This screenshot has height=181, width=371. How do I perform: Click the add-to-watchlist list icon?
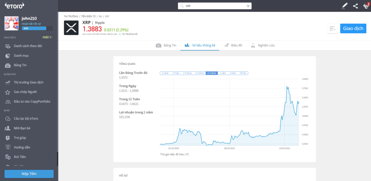[332, 29]
